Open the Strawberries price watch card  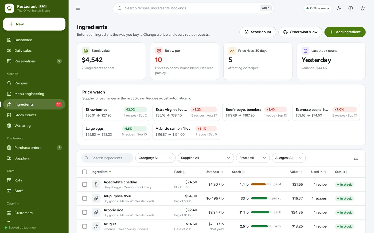(116, 112)
